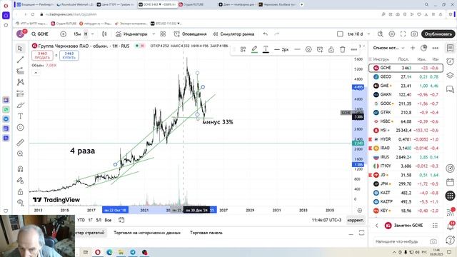Collapse the indicator legend chevron
Screen dimensions: 457x257
36,73
